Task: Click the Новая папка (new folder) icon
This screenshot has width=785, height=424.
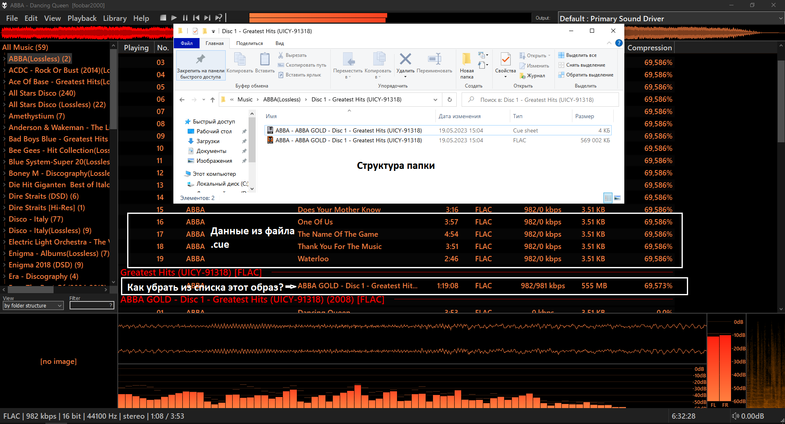Action: [x=467, y=59]
